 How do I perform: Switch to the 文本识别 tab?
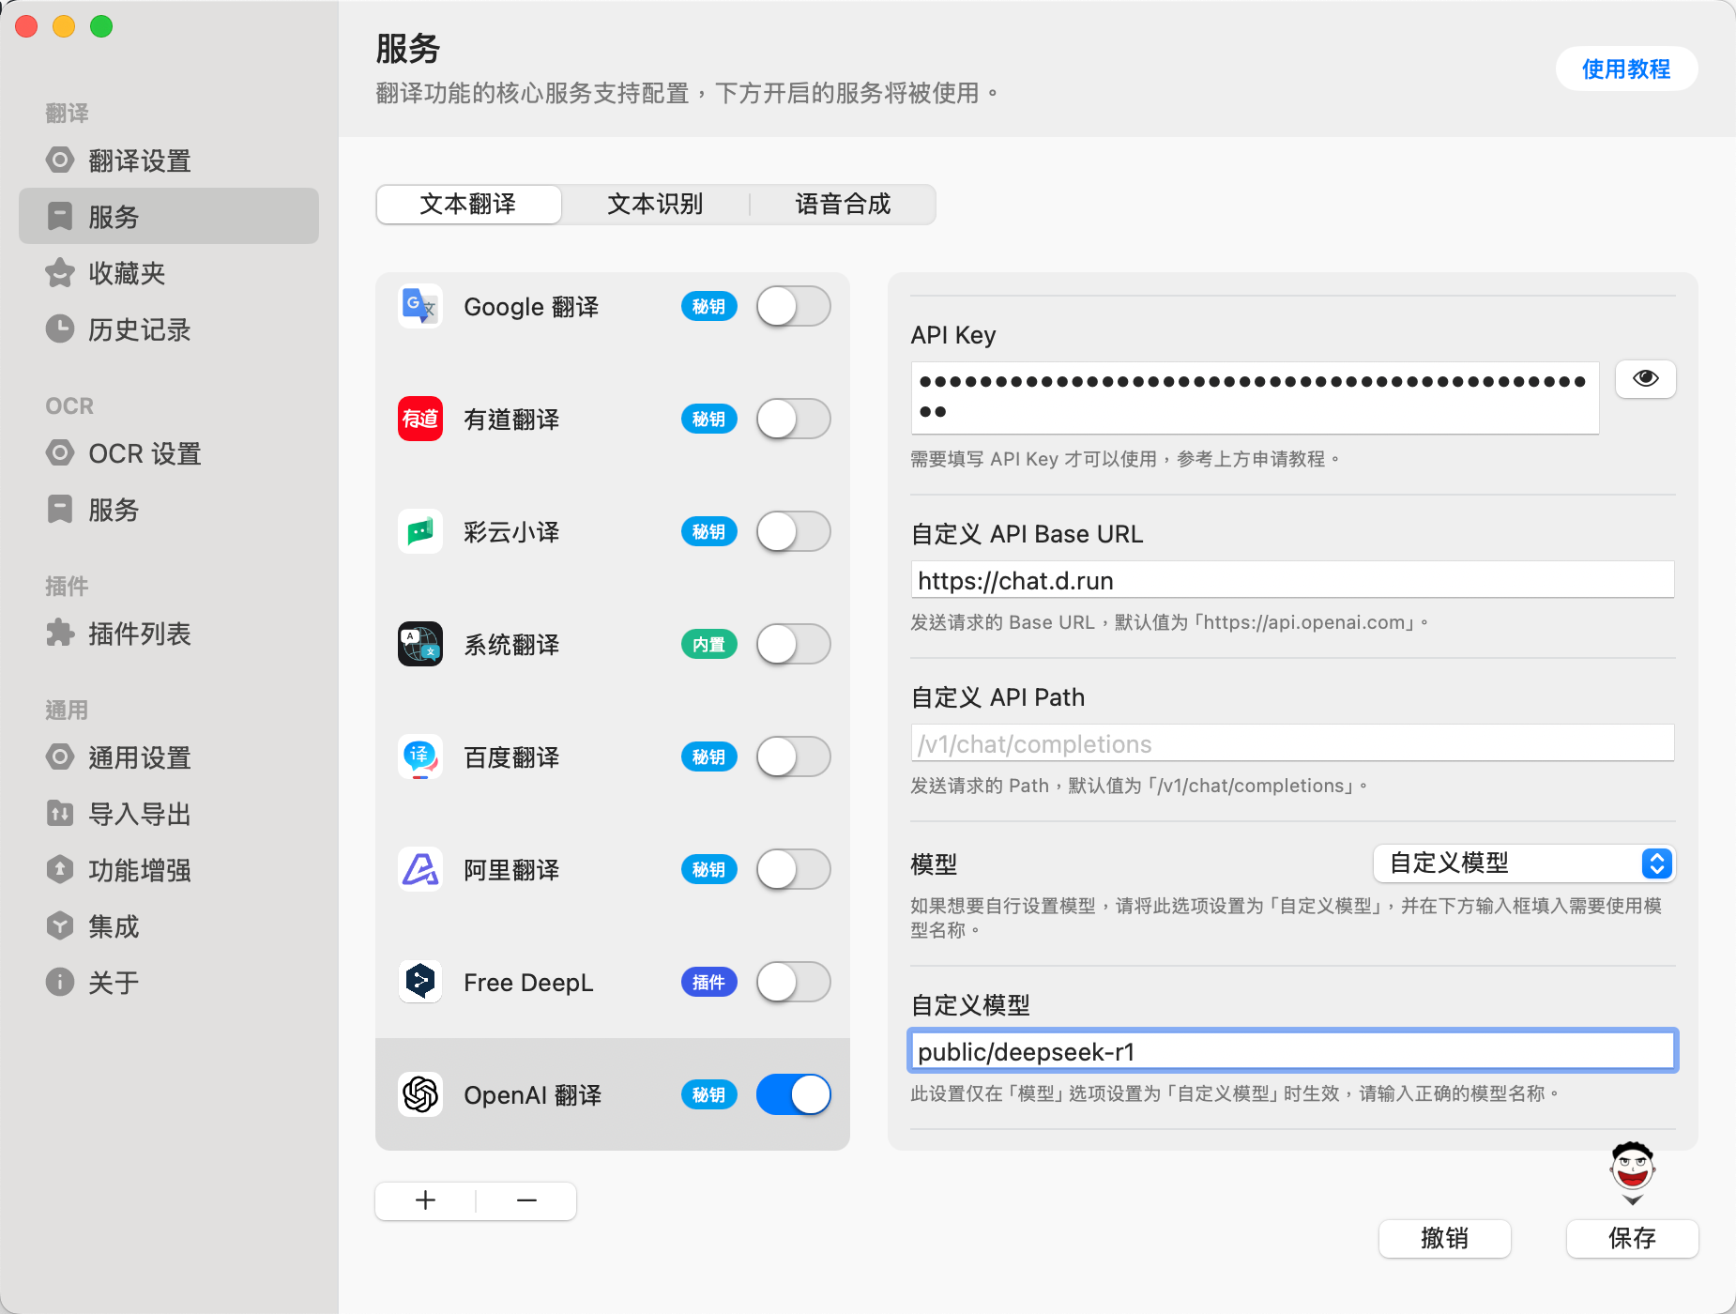(x=655, y=204)
